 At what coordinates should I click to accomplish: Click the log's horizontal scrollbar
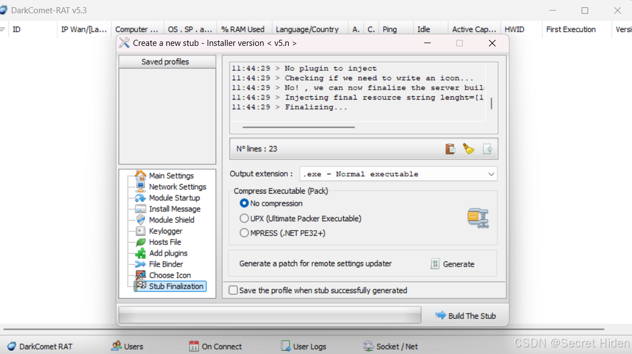click(299, 127)
